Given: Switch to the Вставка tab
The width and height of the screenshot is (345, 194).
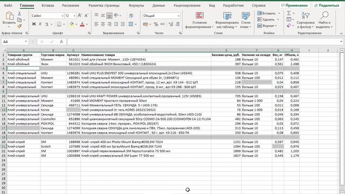Looking at the screenshot, I should [48, 5].
